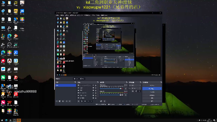This screenshot has width=217, height=122.
Task: Click Start Virtual Camera button in Controls
Action: (x=152, y=92)
